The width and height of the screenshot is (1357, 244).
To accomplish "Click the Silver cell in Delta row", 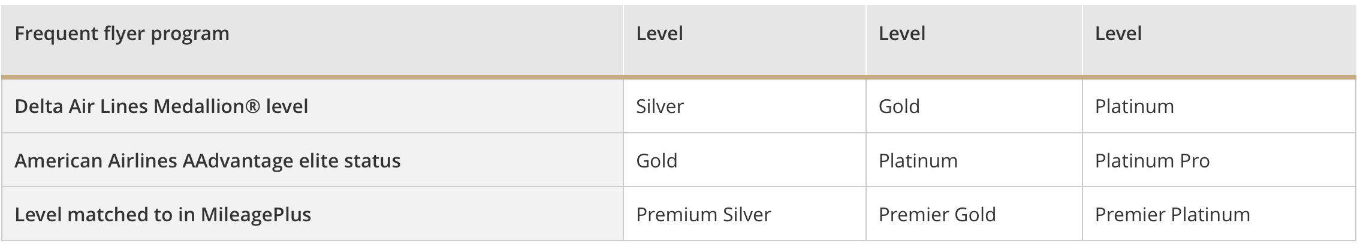I will (659, 106).
